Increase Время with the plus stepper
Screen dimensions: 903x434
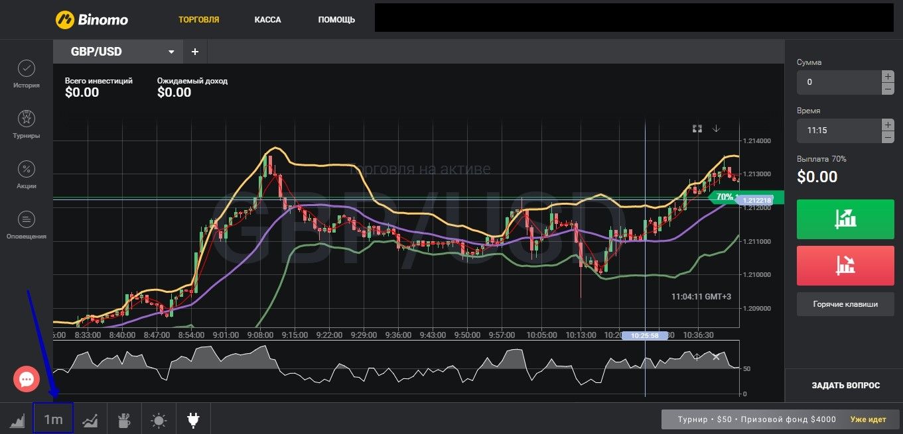888,125
